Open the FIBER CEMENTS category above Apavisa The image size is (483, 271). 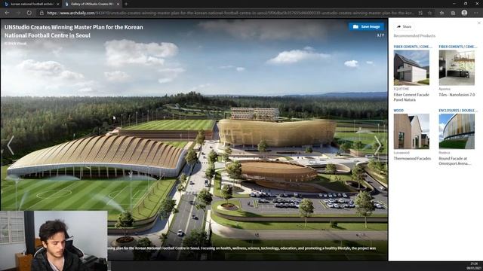458,47
